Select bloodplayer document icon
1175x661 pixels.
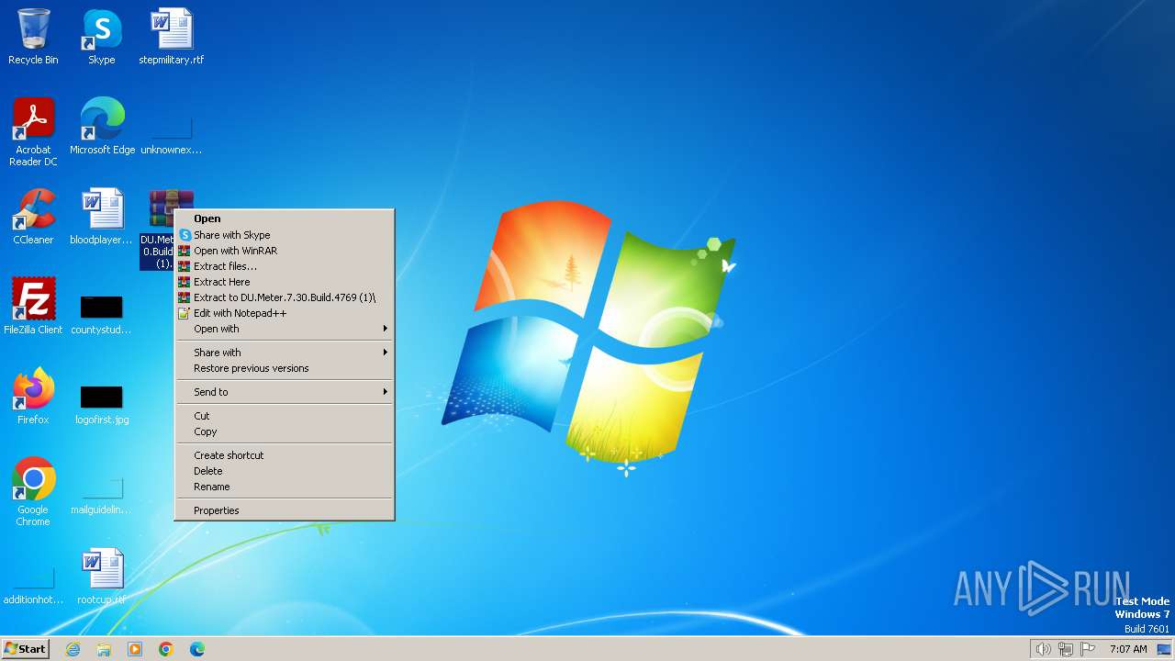tap(102, 217)
